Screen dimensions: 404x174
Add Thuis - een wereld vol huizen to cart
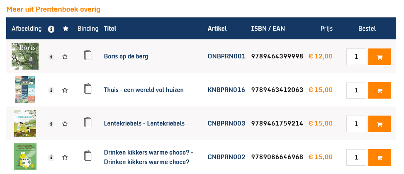(380, 90)
